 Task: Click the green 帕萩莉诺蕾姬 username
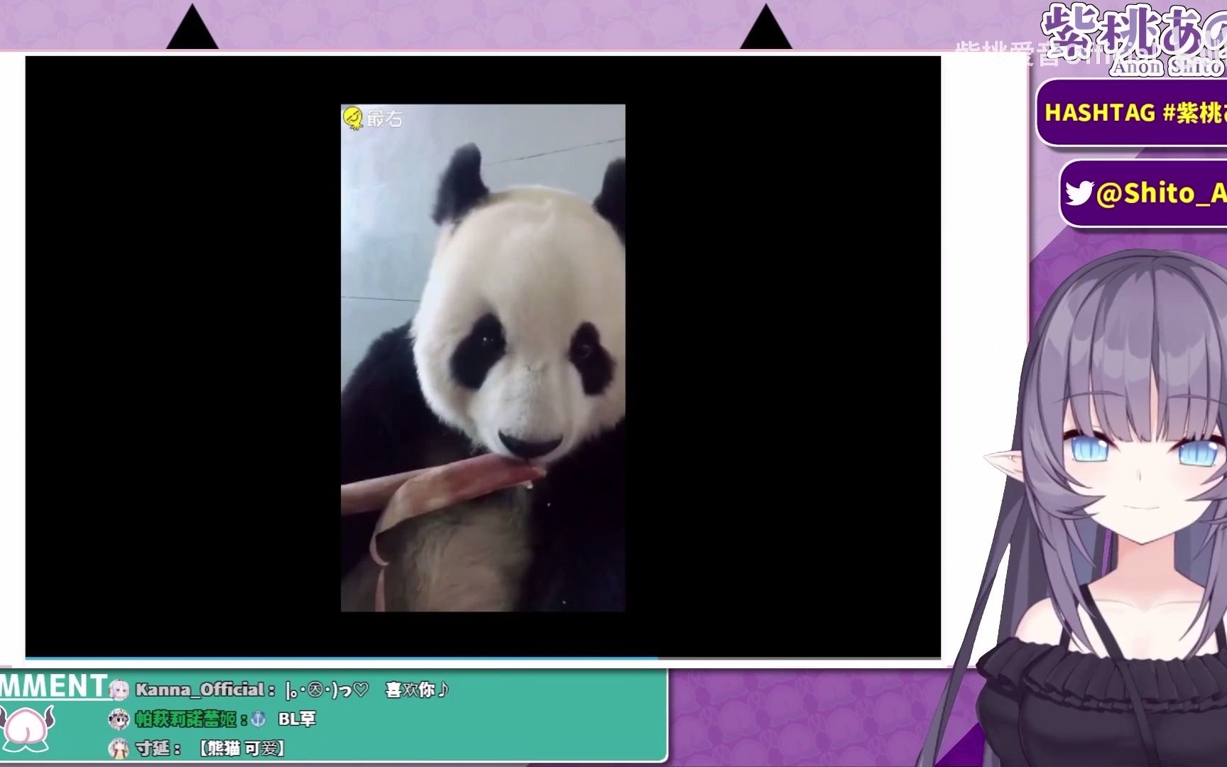186,719
